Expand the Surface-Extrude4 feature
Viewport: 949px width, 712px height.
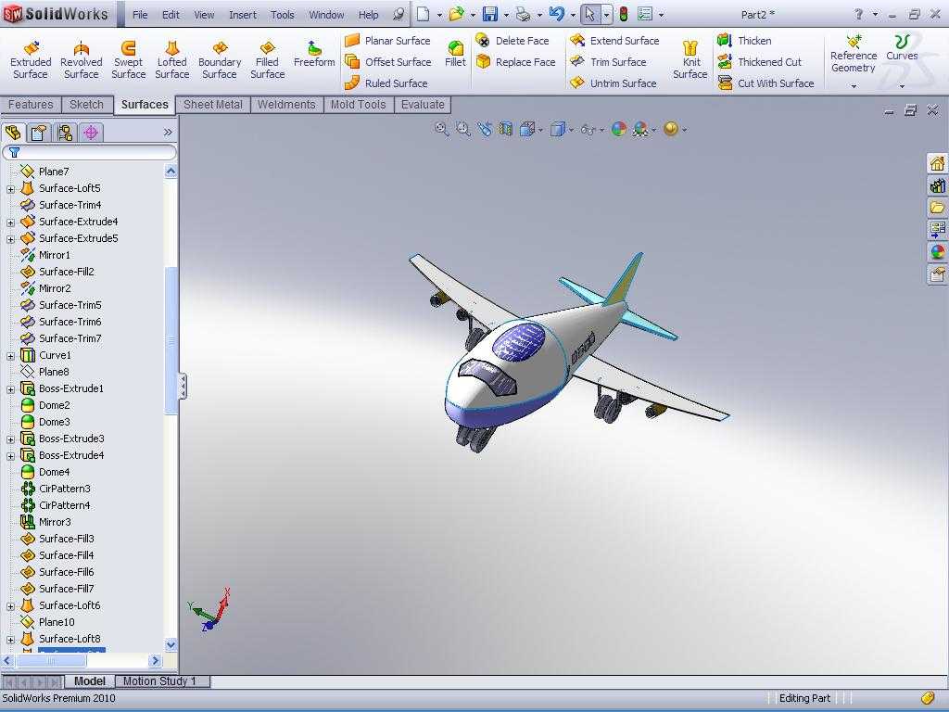click(10, 222)
